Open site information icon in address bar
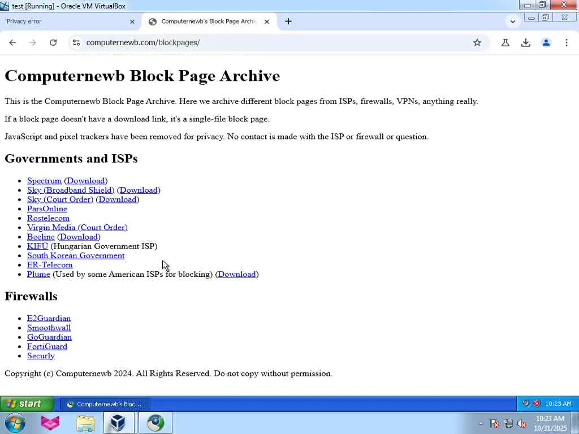The width and height of the screenshot is (579, 434). [76, 42]
